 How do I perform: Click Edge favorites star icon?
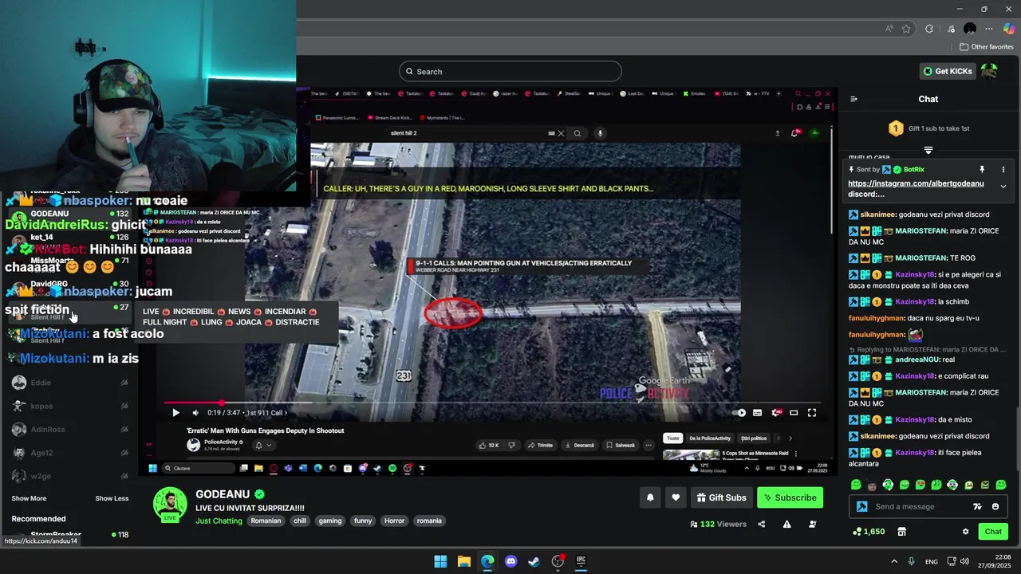906,29
